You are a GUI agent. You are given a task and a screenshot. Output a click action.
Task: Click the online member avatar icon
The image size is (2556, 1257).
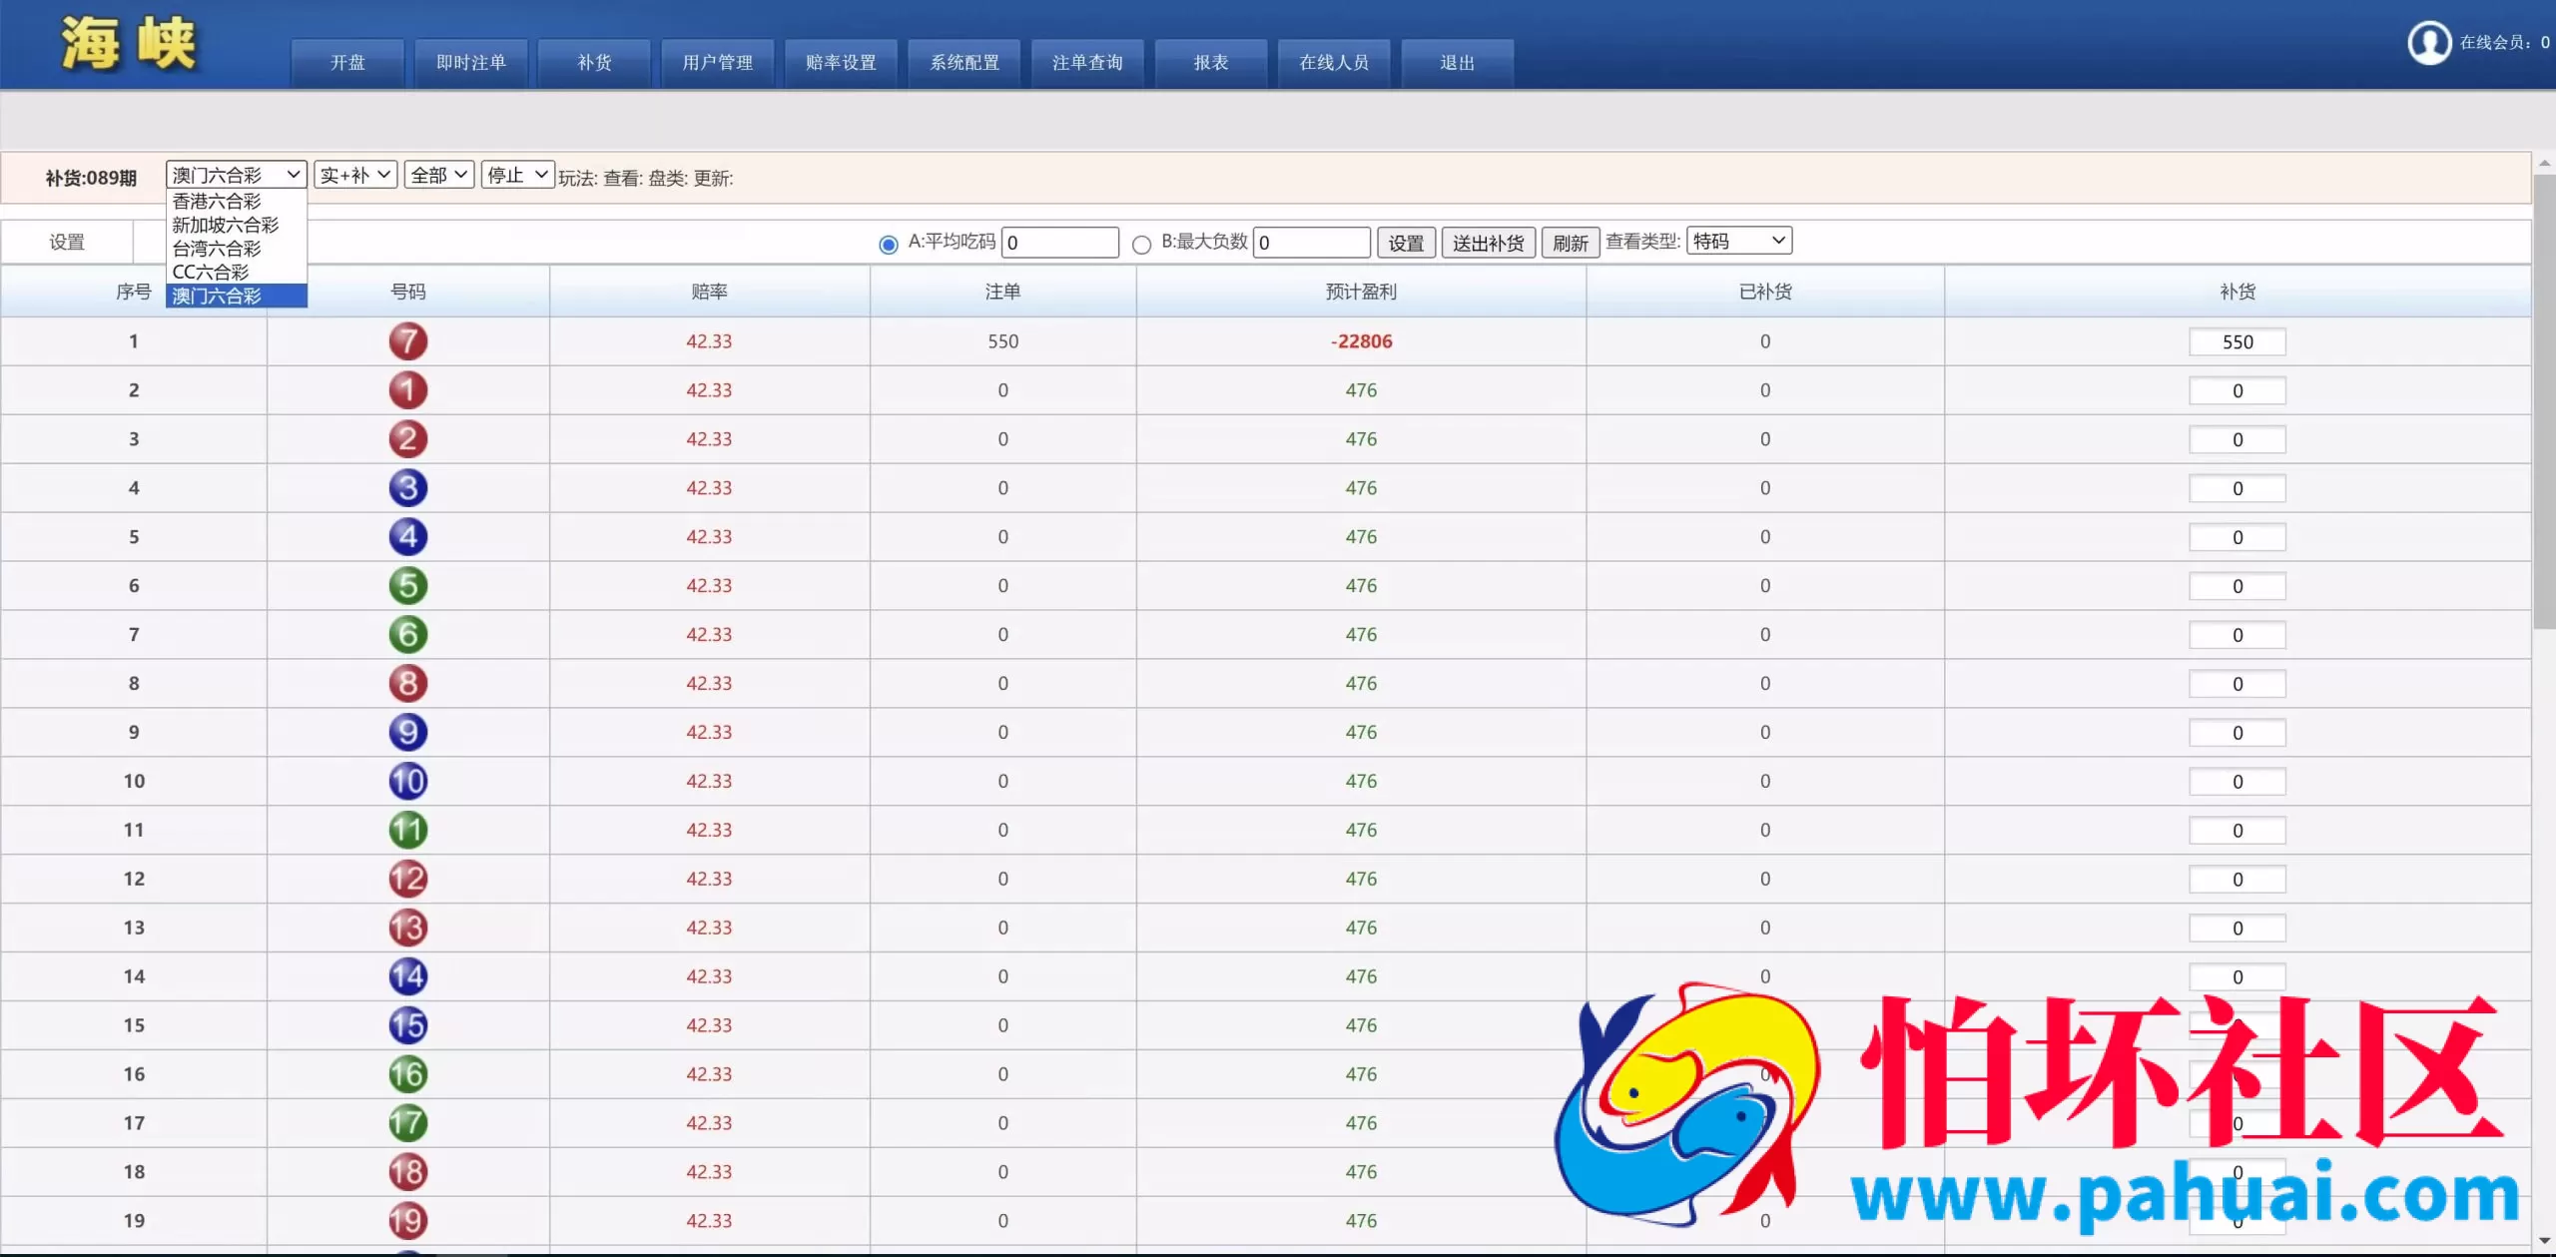click(x=2428, y=43)
